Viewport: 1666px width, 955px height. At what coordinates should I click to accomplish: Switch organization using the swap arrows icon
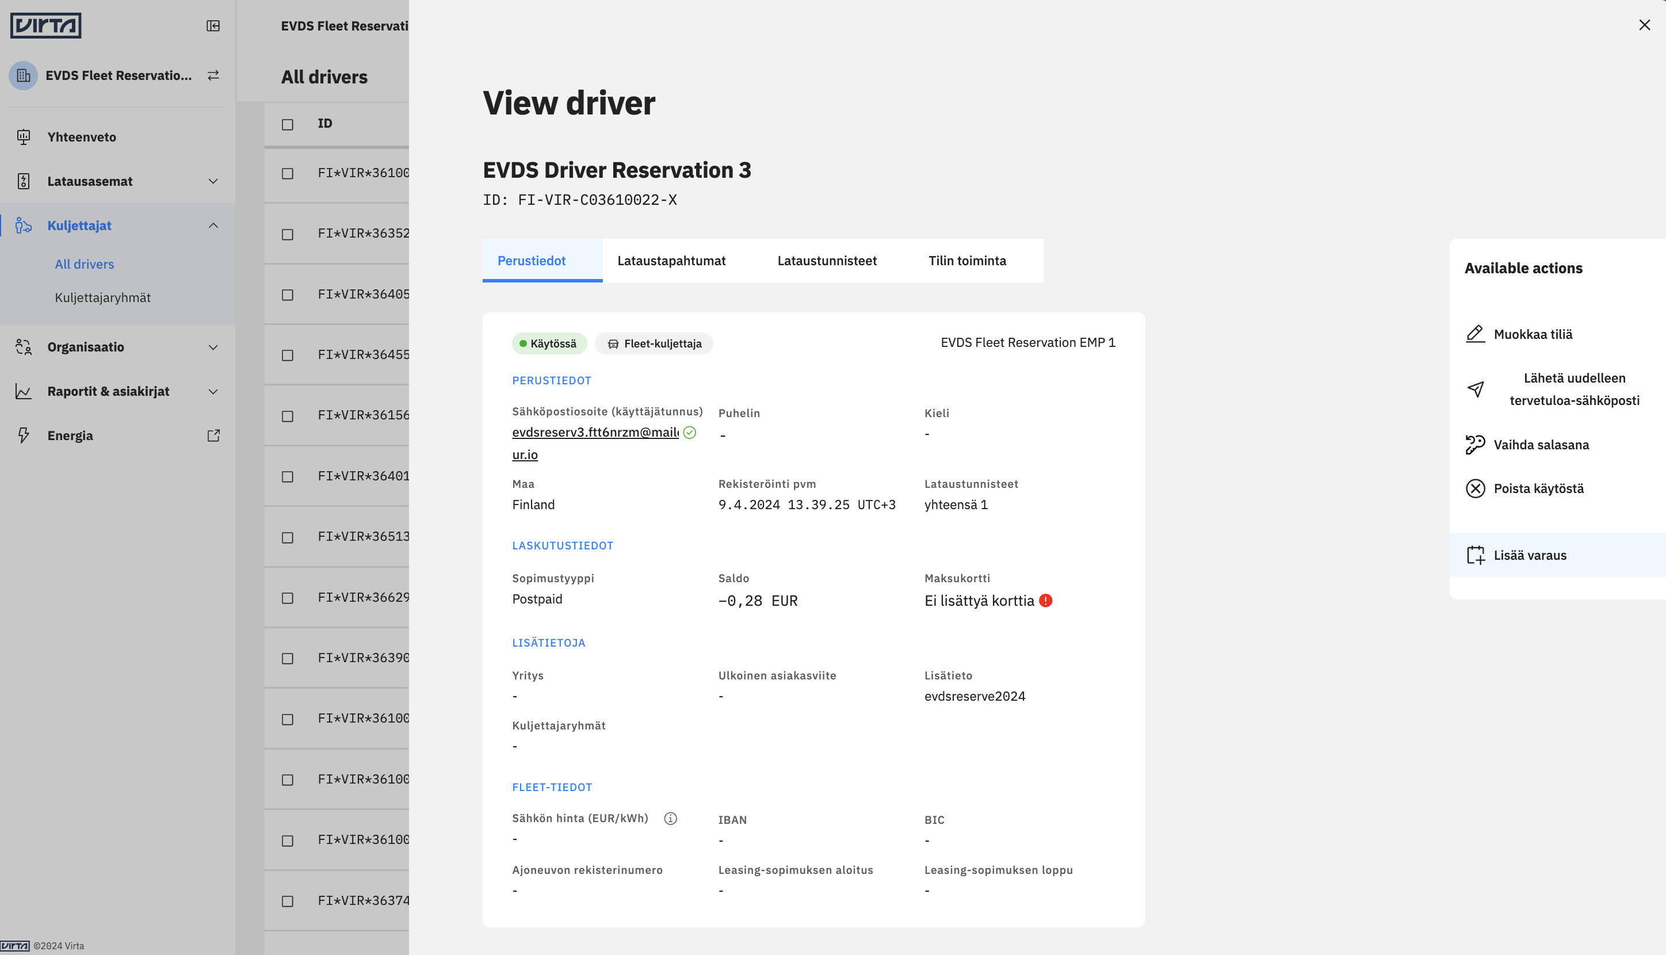[213, 75]
